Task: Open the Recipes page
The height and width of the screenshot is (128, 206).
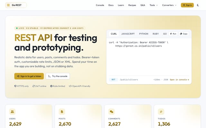Action: [132, 5]
